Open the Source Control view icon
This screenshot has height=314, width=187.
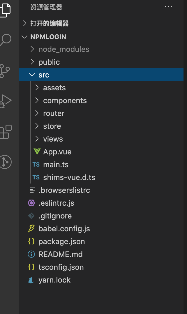click(5, 71)
